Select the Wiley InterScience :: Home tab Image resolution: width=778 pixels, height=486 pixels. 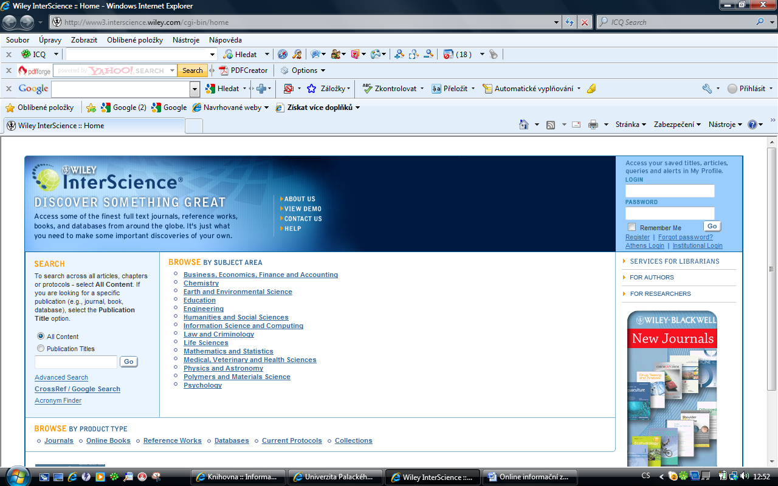pos(94,126)
